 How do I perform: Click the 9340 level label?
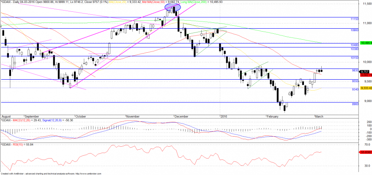coord(355,89)
